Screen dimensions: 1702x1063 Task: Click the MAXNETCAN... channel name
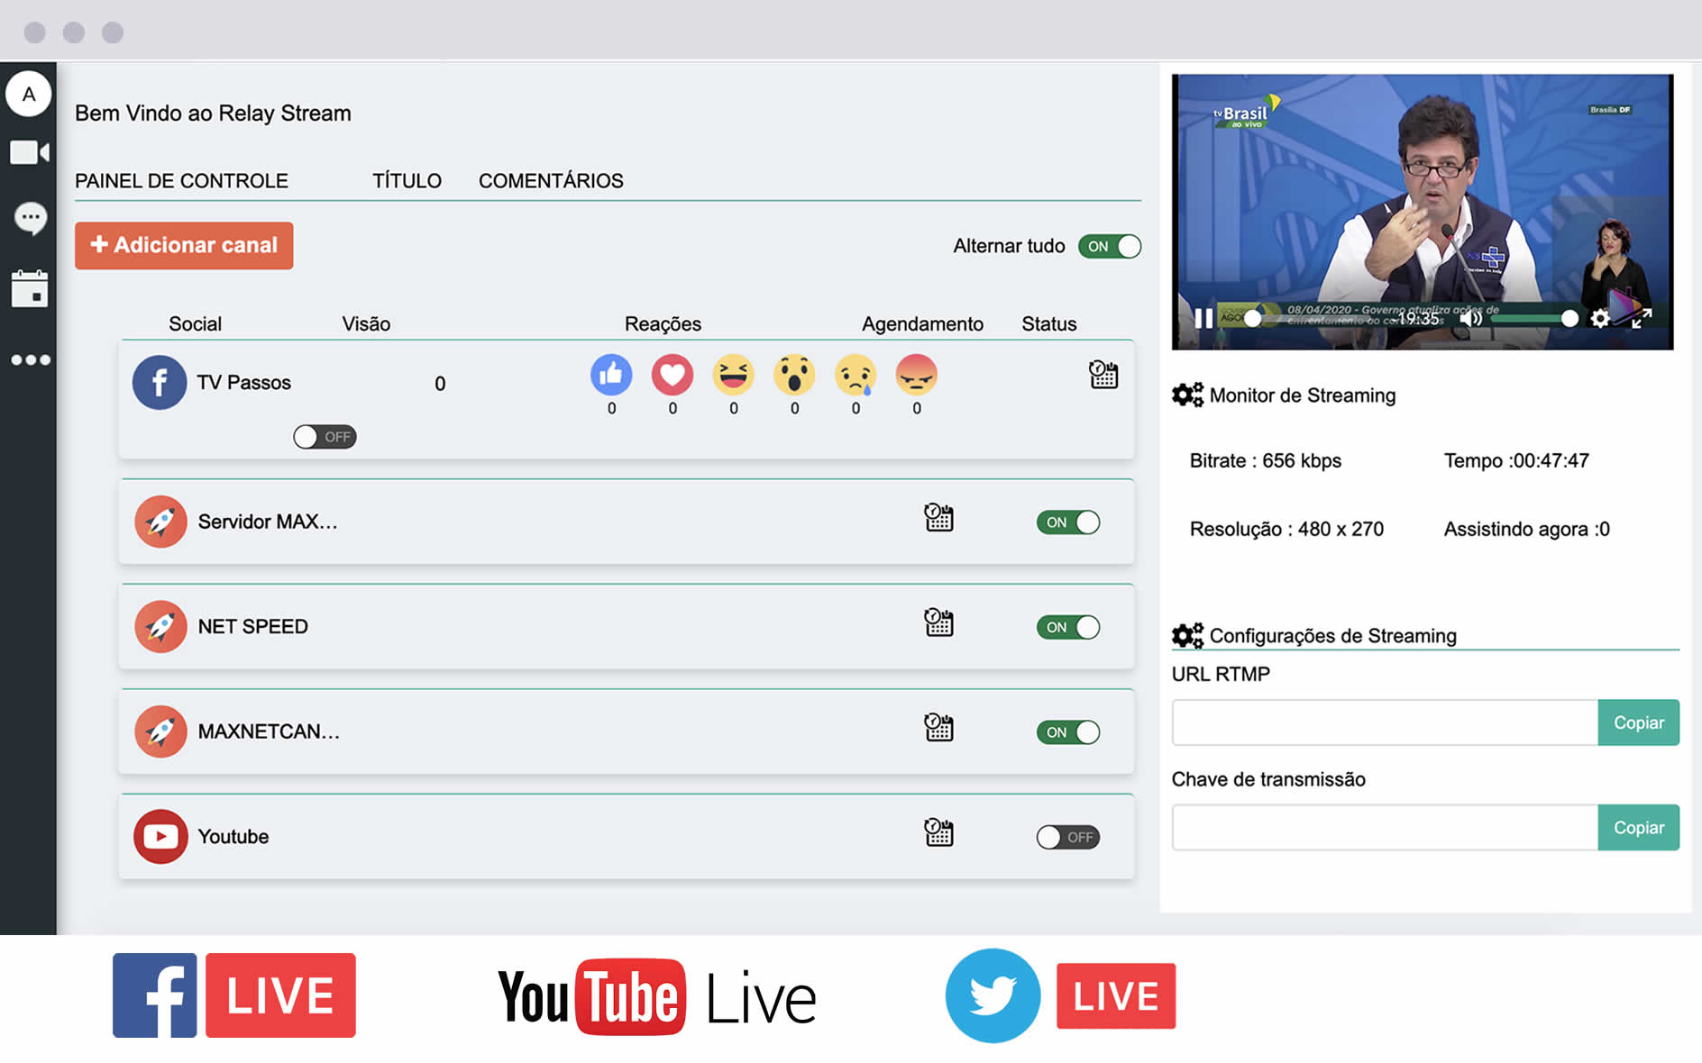tap(269, 731)
